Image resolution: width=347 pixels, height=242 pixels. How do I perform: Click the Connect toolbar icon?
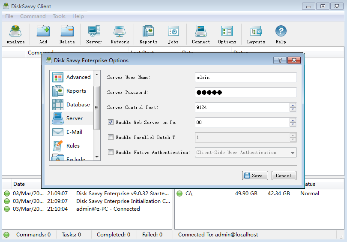click(x=201, y=34)
